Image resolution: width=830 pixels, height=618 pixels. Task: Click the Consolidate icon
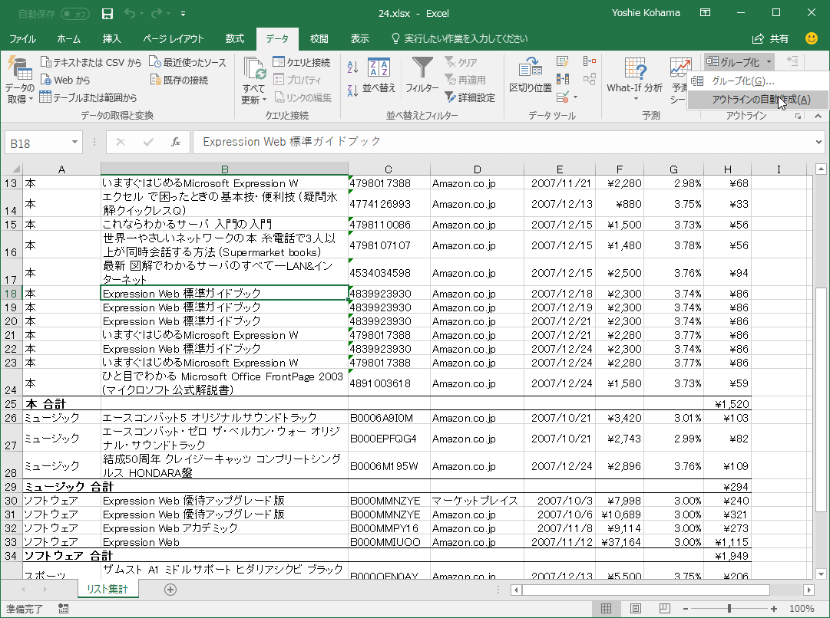(589, 62)
